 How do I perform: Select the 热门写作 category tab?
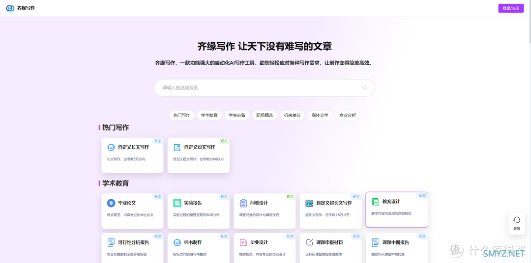click(x=182, y=115)
